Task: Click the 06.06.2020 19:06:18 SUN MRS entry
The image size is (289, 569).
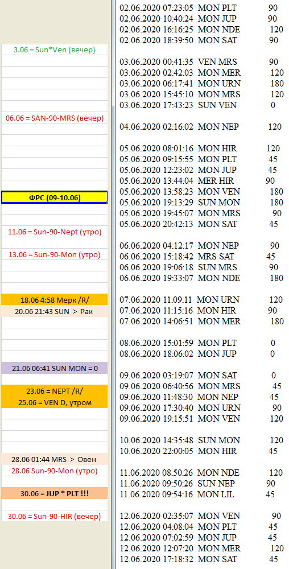Action: (199, 267)
